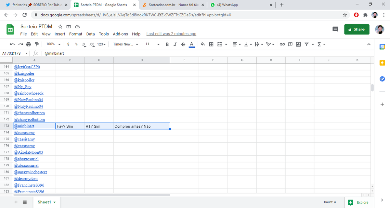Expand the Merge cells dropdown arrow
This screenshot has width=390, height=208.
[x=226, y=45]
